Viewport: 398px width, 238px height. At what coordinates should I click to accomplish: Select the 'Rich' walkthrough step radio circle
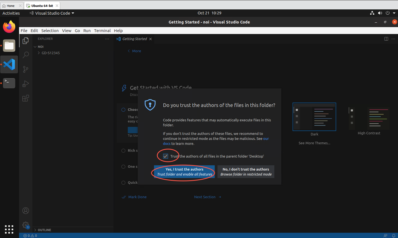pos(123,151)
